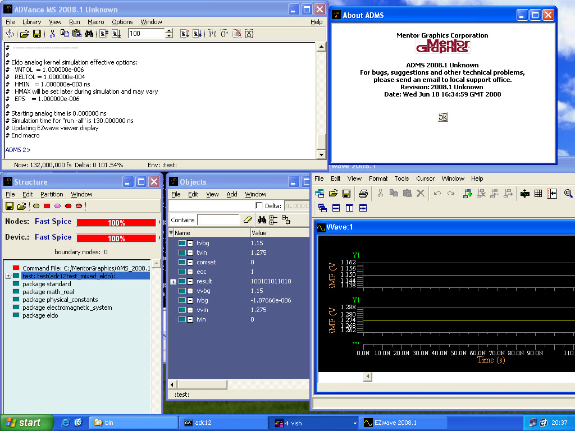This screenshot has width=575, height=431.
Task: Tile windows vertically icon in EZwave
Action: 349,208
